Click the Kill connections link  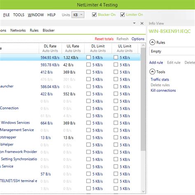(x=163, y=91)
